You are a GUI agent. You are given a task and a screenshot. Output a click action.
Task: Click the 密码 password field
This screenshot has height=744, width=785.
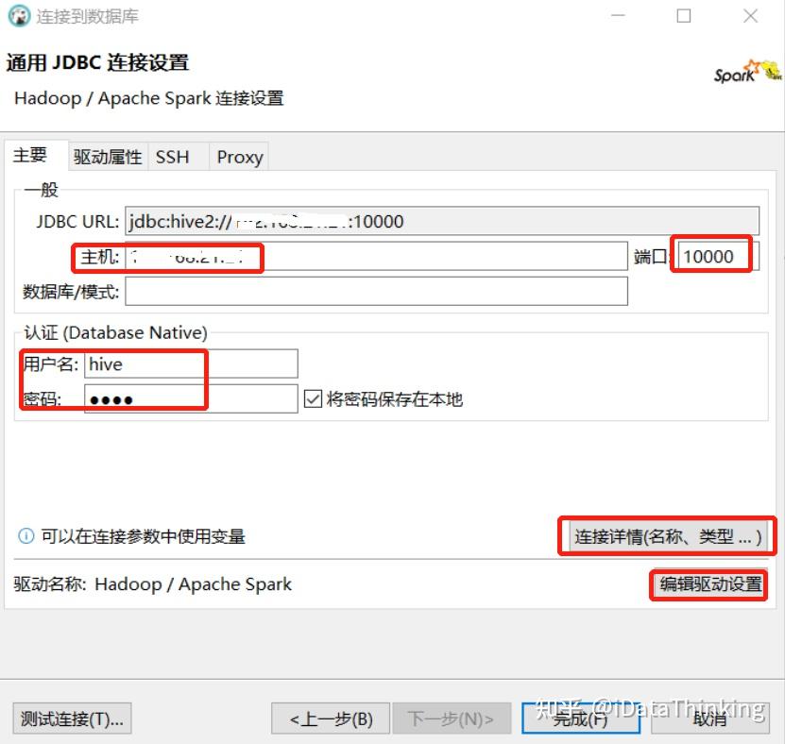189,397
